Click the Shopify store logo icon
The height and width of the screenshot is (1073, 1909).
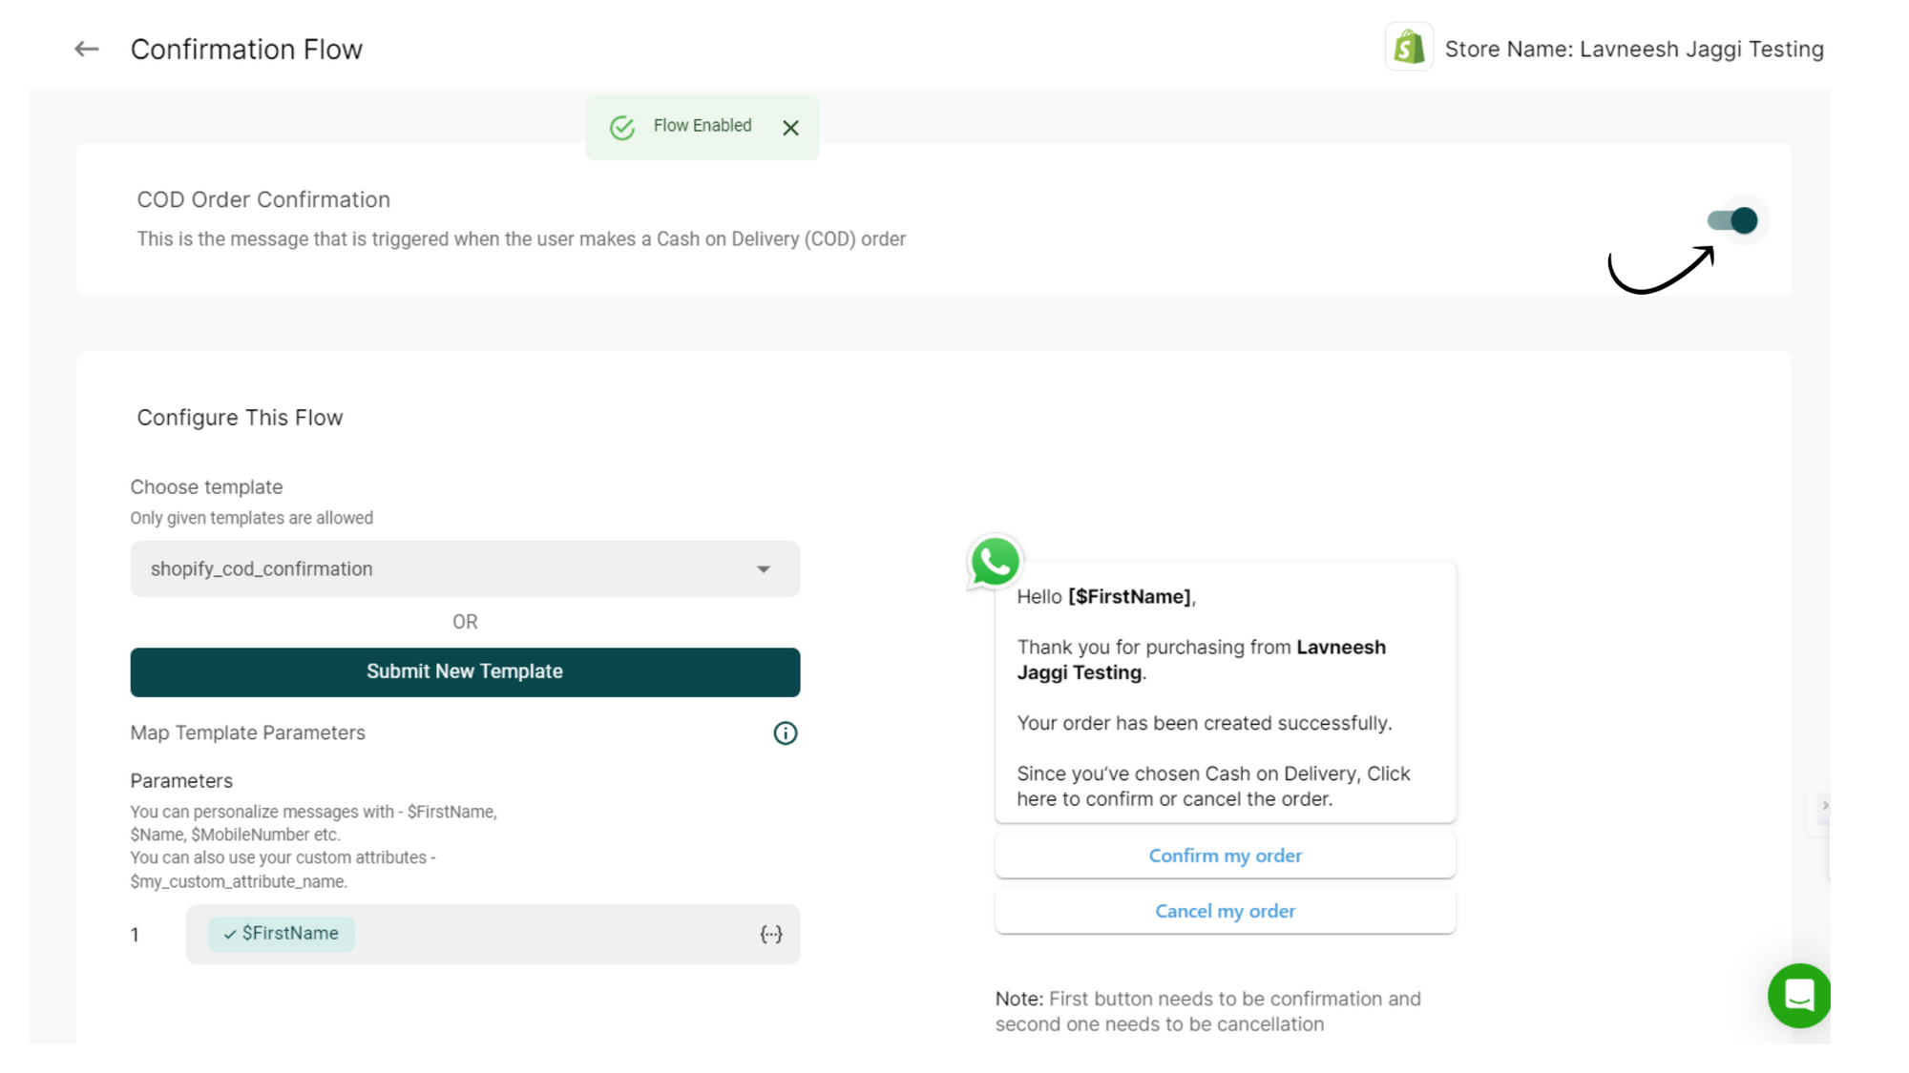1409,48
